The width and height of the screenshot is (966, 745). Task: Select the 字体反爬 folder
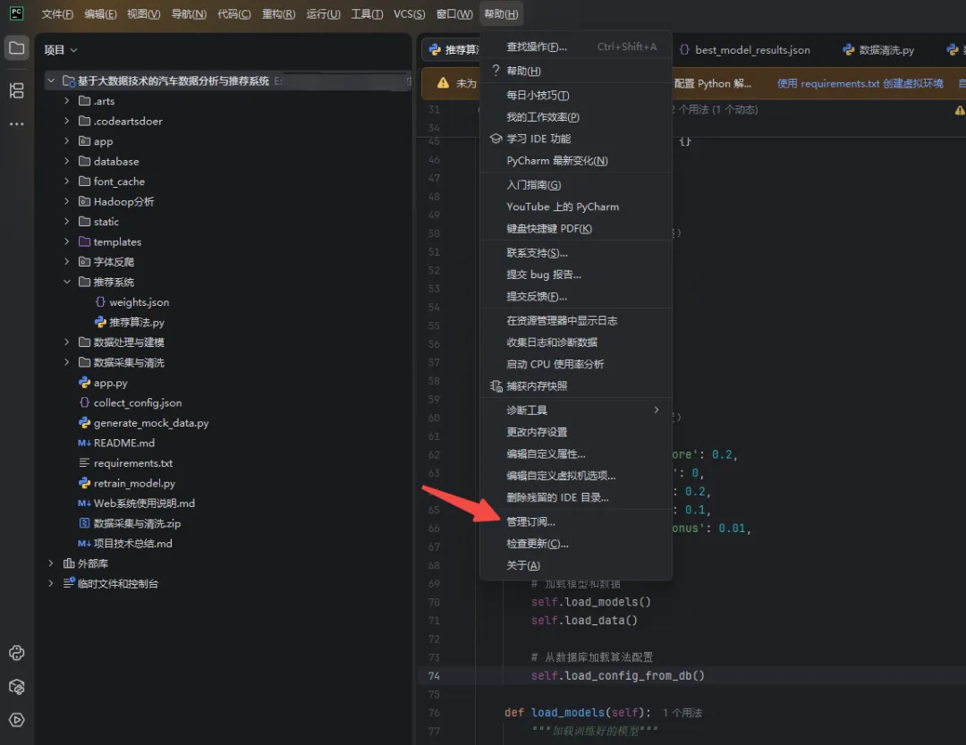(114, 261)
